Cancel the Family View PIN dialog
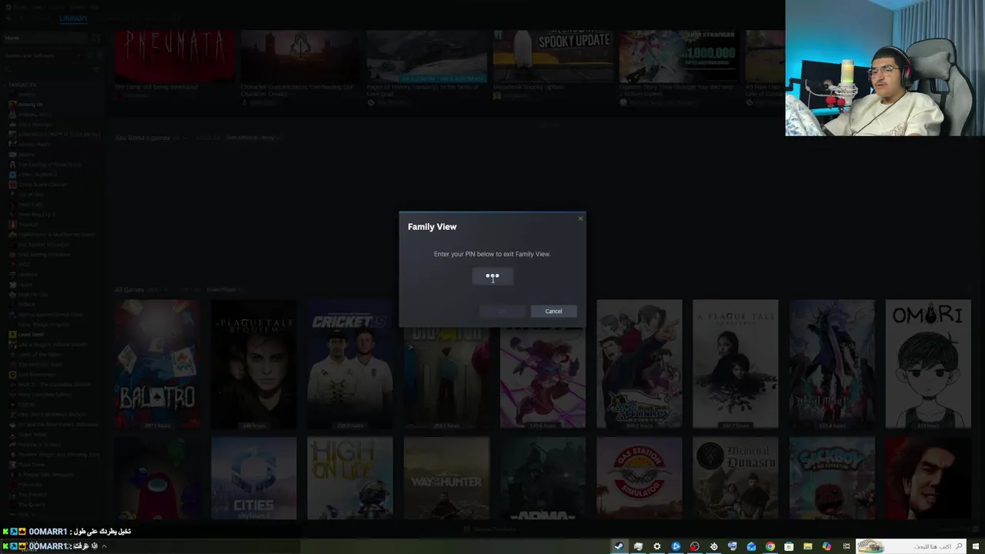 (553, 311)
